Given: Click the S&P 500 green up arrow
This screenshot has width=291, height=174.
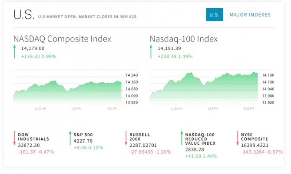Looking at the screenshot, I should [x=70, y=138].
